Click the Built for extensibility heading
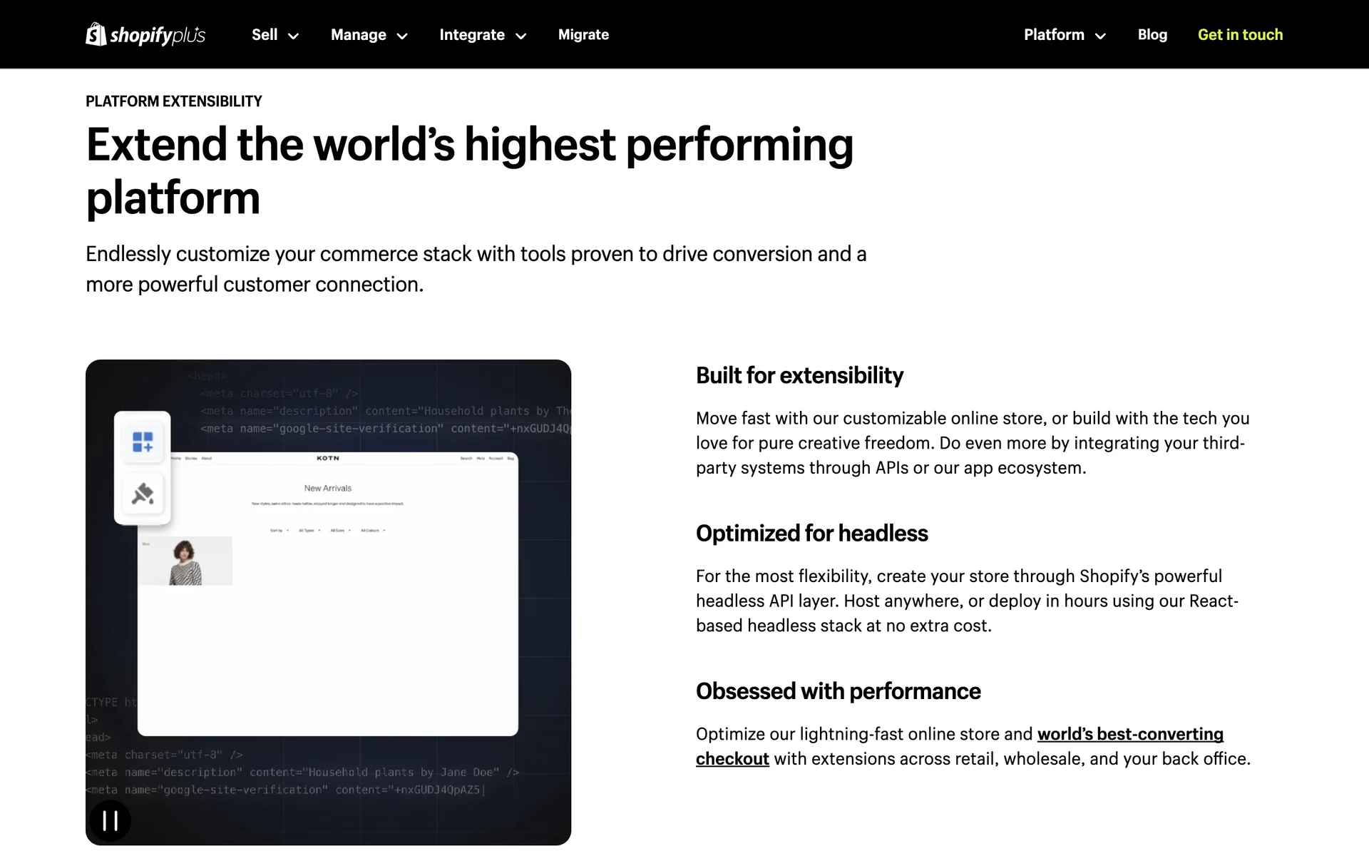The width and height of the screenshot is (1369, 856). pos(799,375)
